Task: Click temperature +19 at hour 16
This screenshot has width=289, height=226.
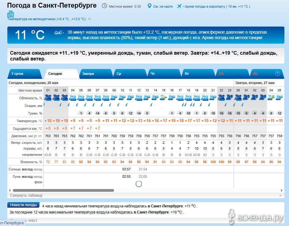Action: (172, 121)
